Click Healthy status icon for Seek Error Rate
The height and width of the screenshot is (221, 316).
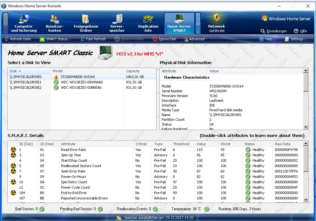(248, 171)
